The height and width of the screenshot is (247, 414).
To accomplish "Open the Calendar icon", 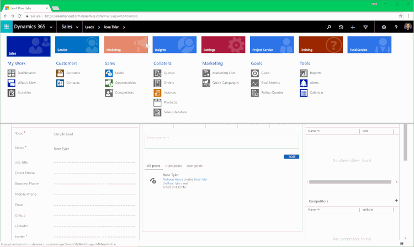I will (304, 93).
